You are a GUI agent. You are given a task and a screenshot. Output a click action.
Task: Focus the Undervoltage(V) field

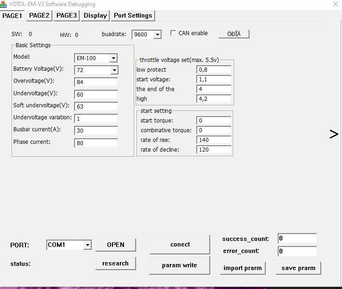(96, 95)
